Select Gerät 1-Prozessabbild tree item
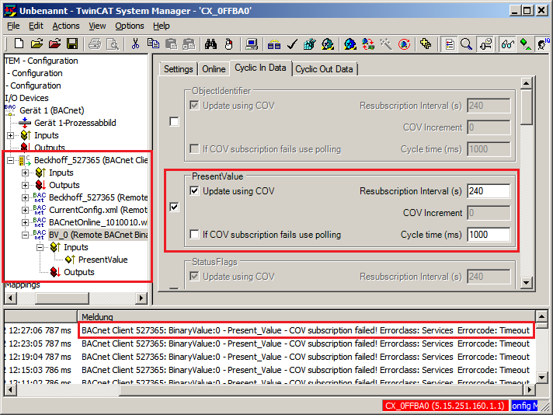Viewport: 553px width, 415px height. tap(75, 123)
